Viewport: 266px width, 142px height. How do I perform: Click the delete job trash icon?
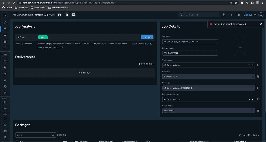[x=67, y=15]
